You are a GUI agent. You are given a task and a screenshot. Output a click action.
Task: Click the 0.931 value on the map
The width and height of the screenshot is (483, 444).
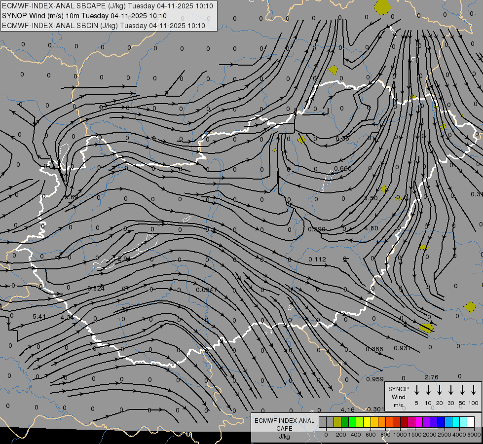click(403, 348)
